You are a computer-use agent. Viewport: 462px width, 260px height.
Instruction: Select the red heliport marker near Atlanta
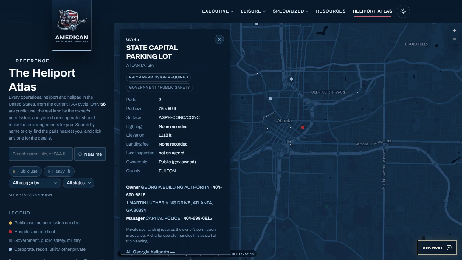[303, 127]
